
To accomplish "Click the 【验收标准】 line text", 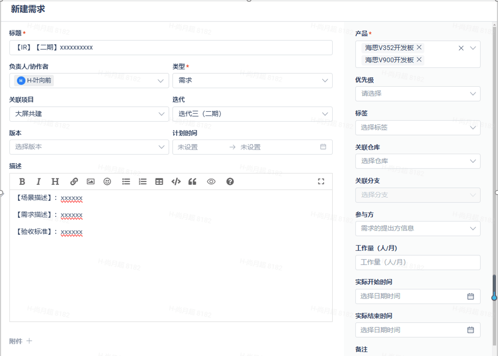I will coord(49,232).
